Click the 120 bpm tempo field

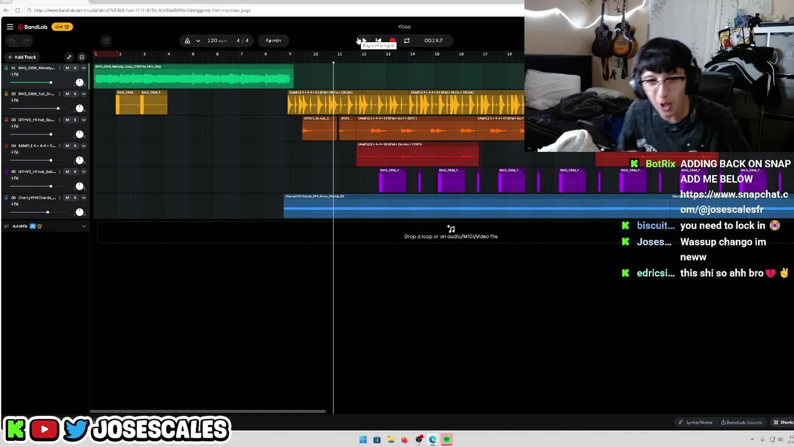217,41
